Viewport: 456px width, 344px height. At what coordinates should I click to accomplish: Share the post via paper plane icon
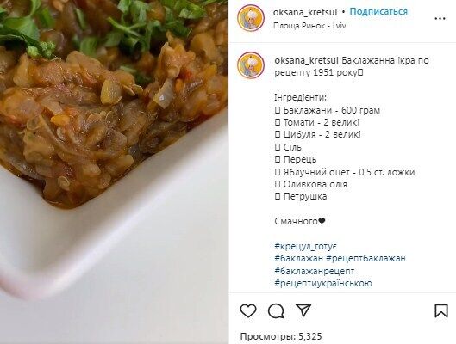(x=303, y=310)
